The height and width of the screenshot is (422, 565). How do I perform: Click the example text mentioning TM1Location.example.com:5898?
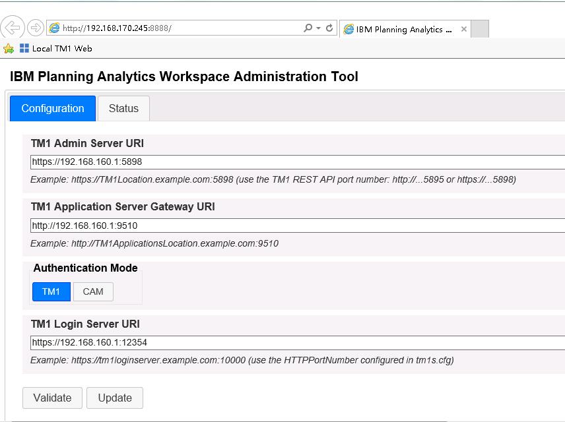coord(273,179)
